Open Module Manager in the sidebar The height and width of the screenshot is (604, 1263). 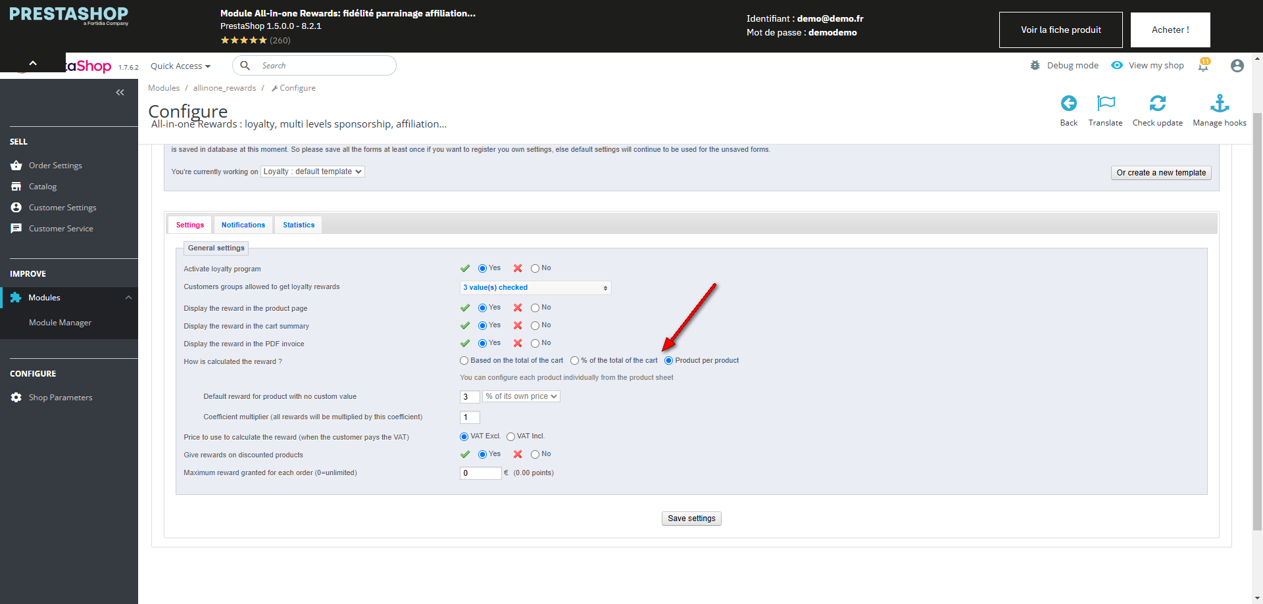click(x=60, y=323)
